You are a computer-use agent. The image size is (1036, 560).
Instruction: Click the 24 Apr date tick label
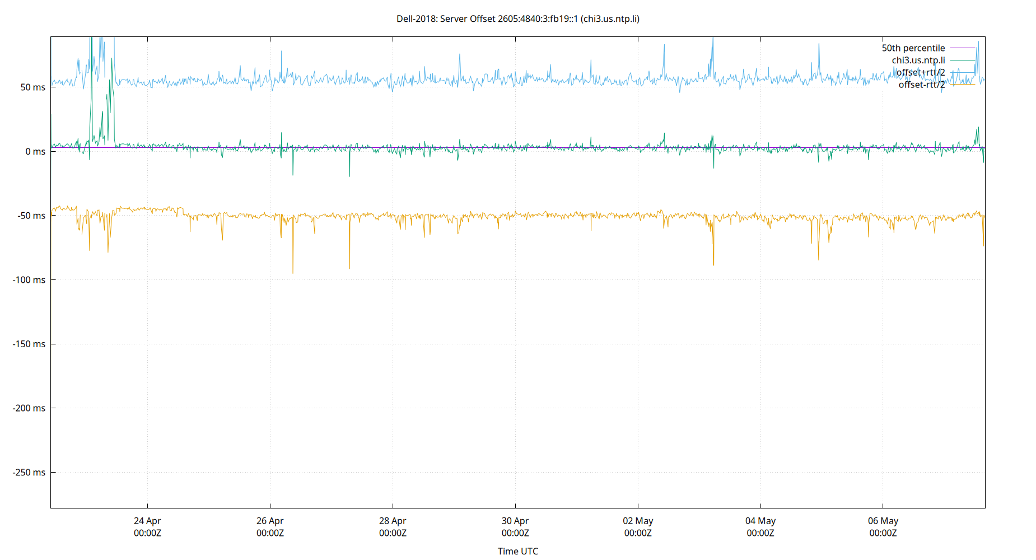[147, 520]
